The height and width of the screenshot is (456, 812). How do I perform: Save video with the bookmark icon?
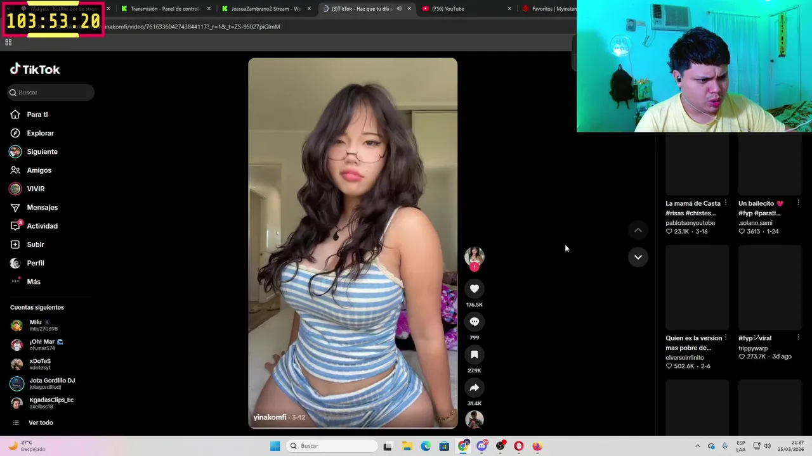[474, 355]
